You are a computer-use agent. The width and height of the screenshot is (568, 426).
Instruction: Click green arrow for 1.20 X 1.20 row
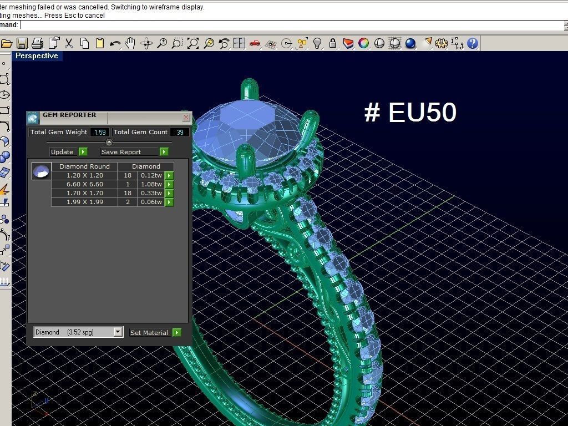(x=169, y=176)
